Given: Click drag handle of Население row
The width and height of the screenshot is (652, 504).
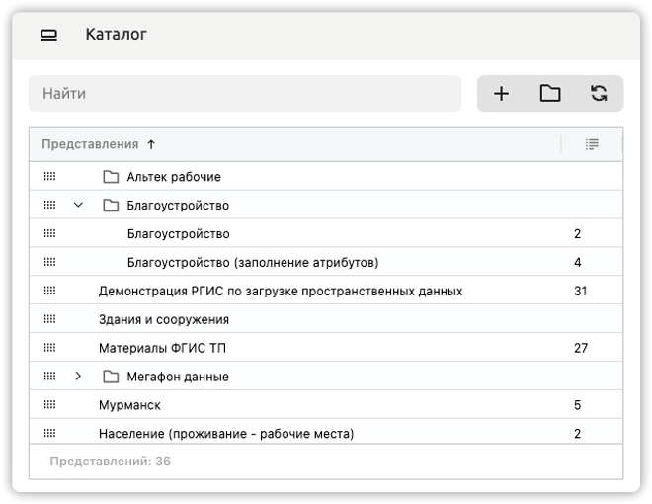Looking at the screenshot, I should (49, 433).
